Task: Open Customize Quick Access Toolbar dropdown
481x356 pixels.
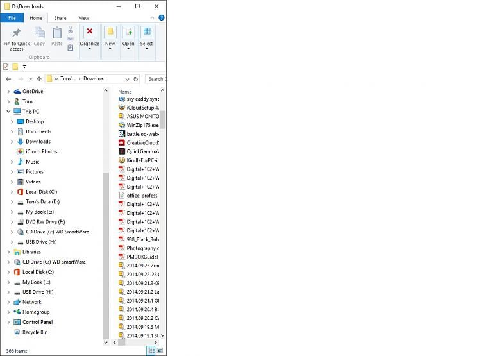Action: point(24,67)
